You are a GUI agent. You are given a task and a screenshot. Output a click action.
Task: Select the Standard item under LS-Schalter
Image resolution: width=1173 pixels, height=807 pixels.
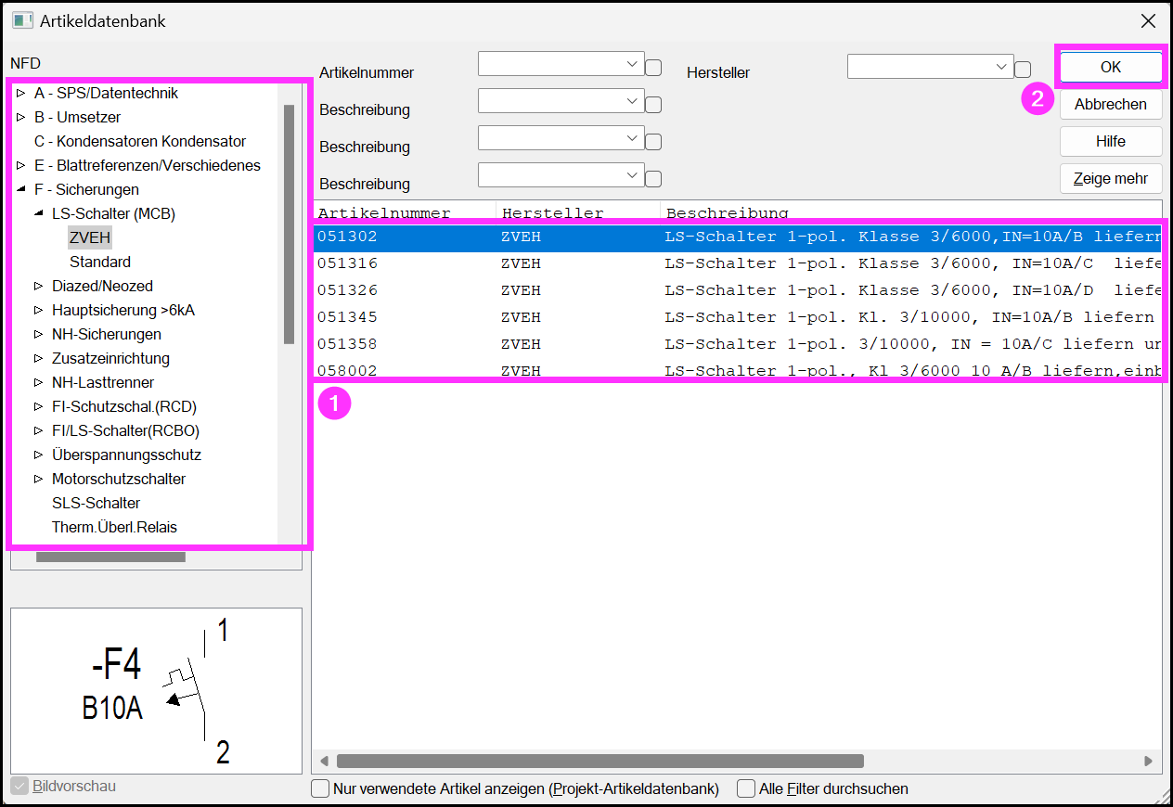pos(100,263)
